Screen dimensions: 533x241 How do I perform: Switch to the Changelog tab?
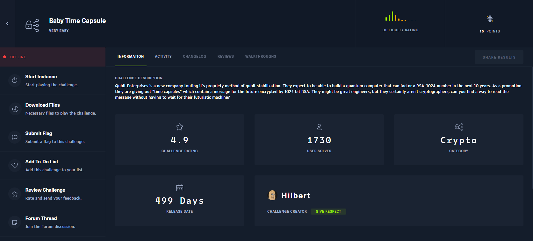[194, 57]
